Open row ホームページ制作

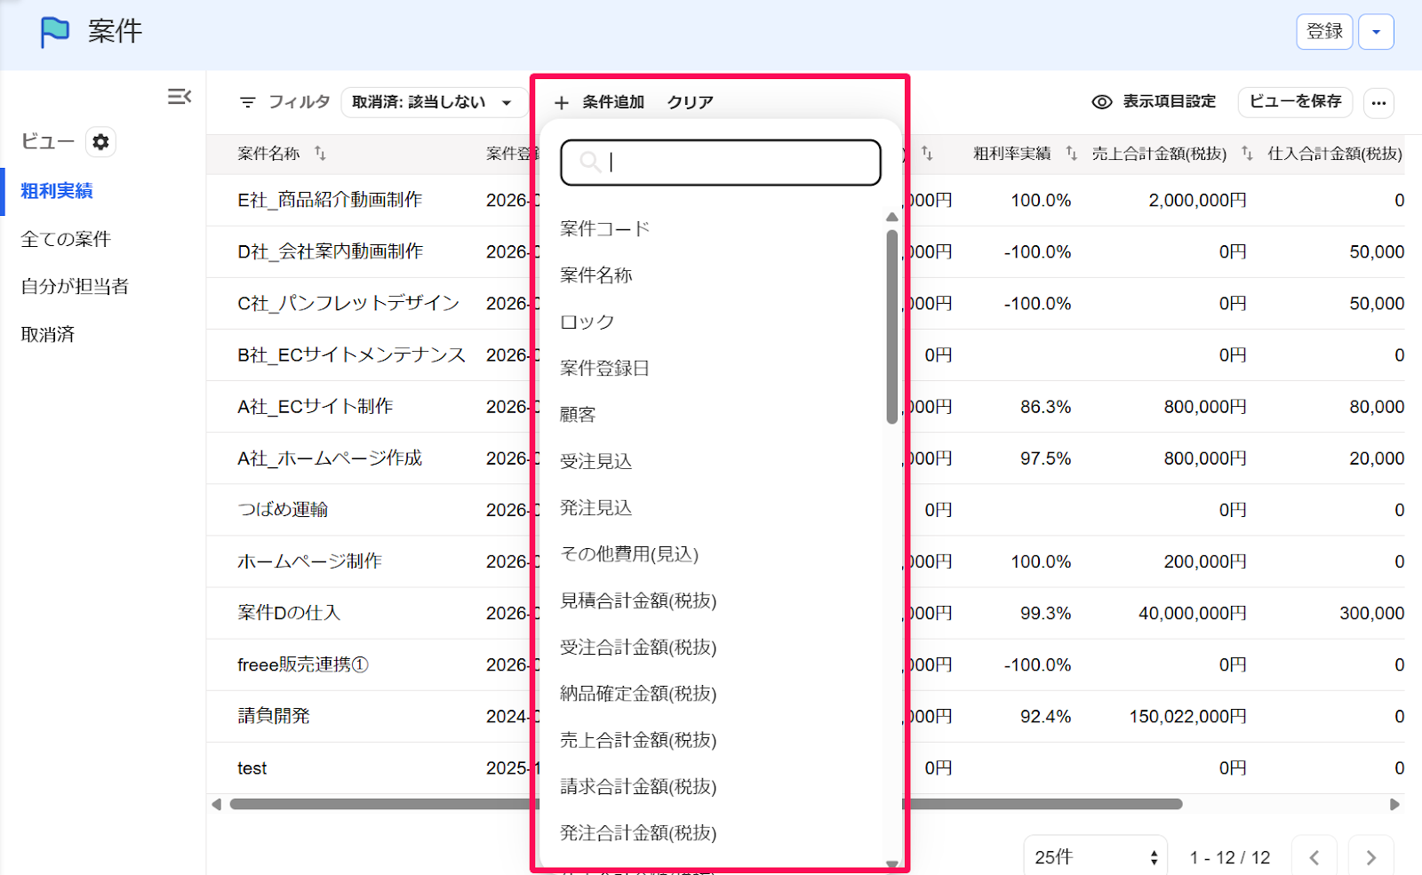point(309,561)
